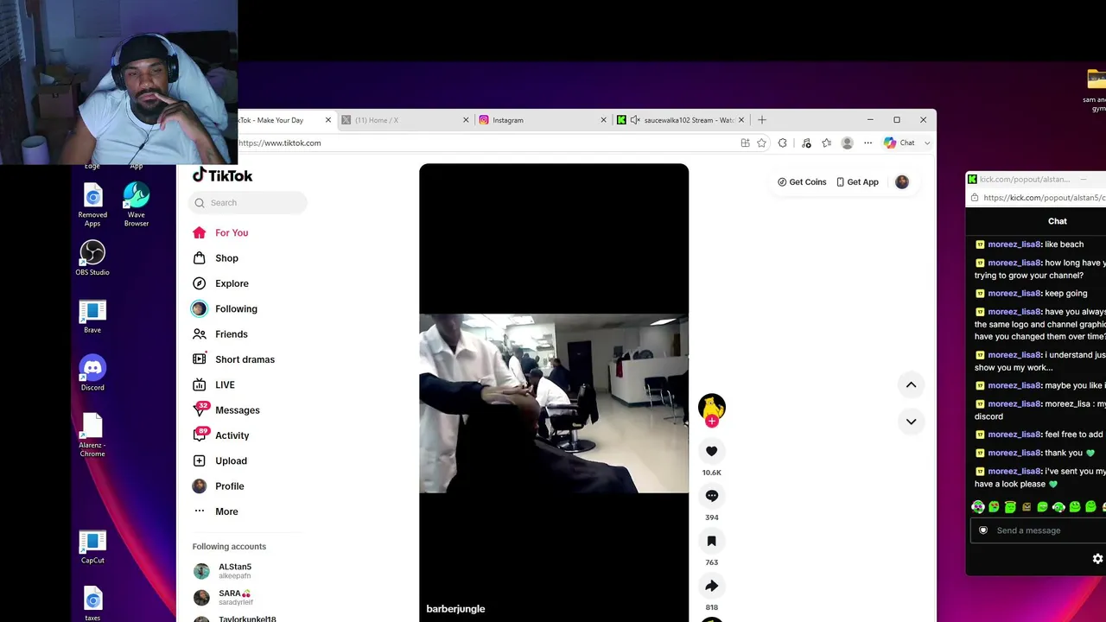1106x622 pixels.
Task: Click moreez_lisa8 username on 'keep going' message
Action: click(1014, 294)
